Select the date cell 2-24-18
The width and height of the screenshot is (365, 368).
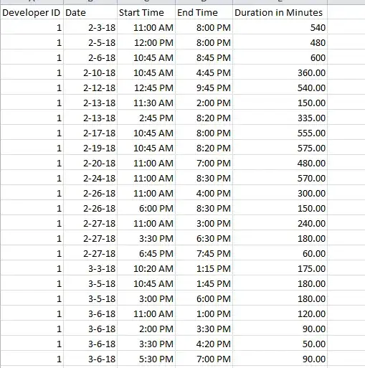pyautogui.click(x=90, y=178)
